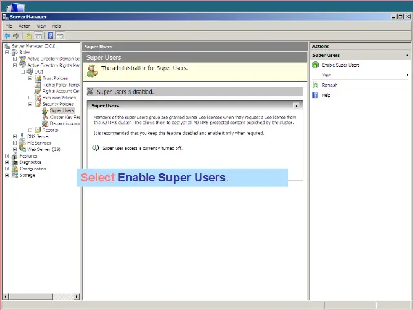
Task: Click tree pane scroll right arrow
Action: 77,296
